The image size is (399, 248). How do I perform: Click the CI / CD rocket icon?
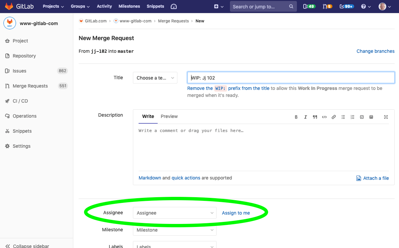click(7, 101)
